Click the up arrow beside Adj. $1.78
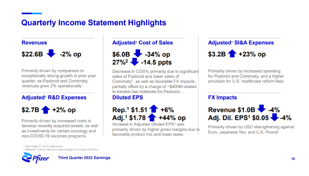Viewport: 309px width, 176px height. click(x=152, y=118)
